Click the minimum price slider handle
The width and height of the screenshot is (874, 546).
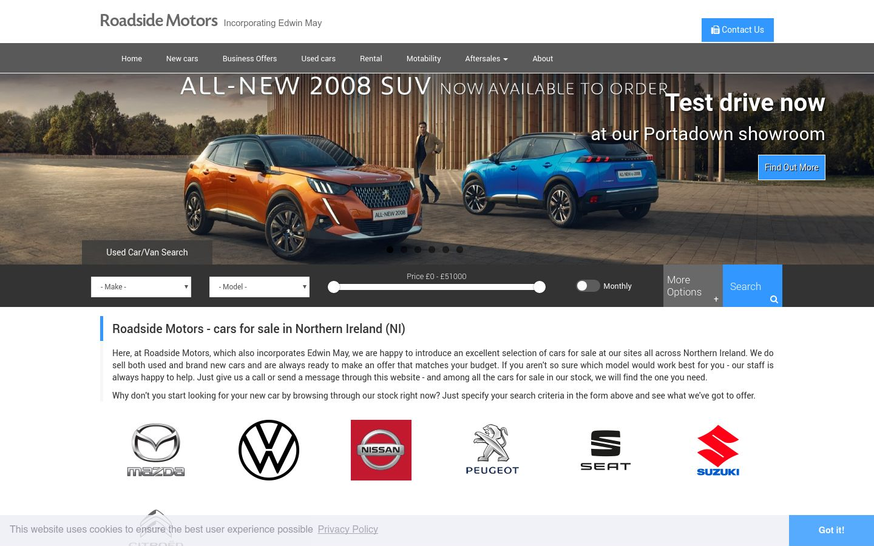(x=334, y=287)
